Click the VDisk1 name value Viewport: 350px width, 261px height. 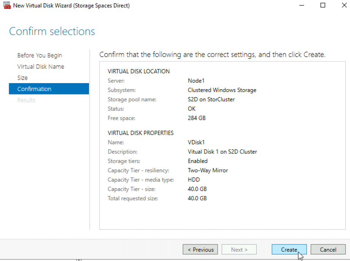(196, 142)
